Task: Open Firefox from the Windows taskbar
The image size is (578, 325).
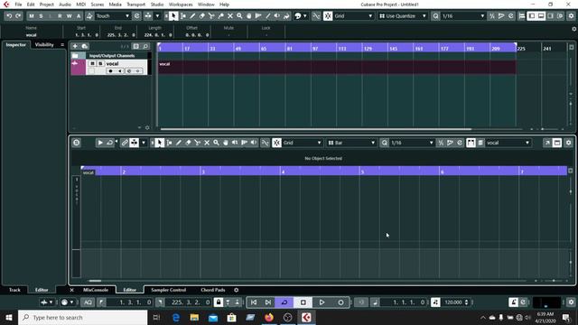Action: [x=269, y=317]
